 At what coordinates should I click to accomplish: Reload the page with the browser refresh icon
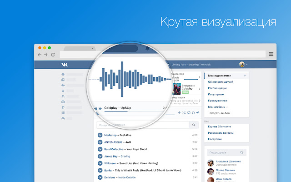[x=54, y=55]
